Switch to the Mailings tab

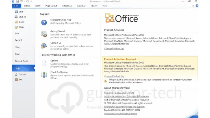tap(81, 6)
